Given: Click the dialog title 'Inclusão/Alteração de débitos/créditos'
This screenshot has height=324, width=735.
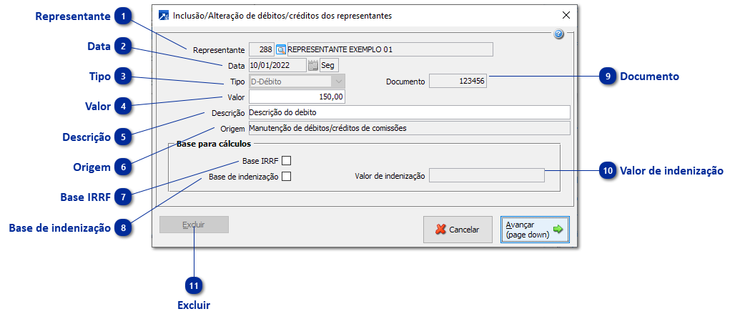Looking at the screenshot, I should tap(282, 16).
